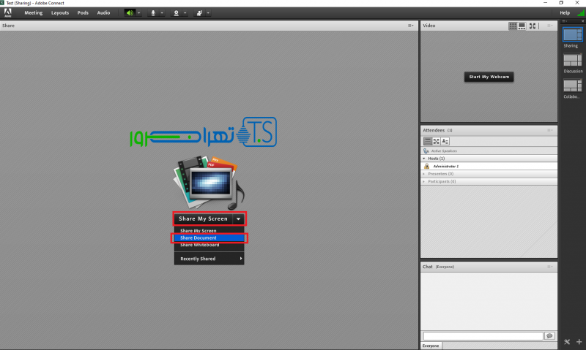Click the send chat message icon

549,335
